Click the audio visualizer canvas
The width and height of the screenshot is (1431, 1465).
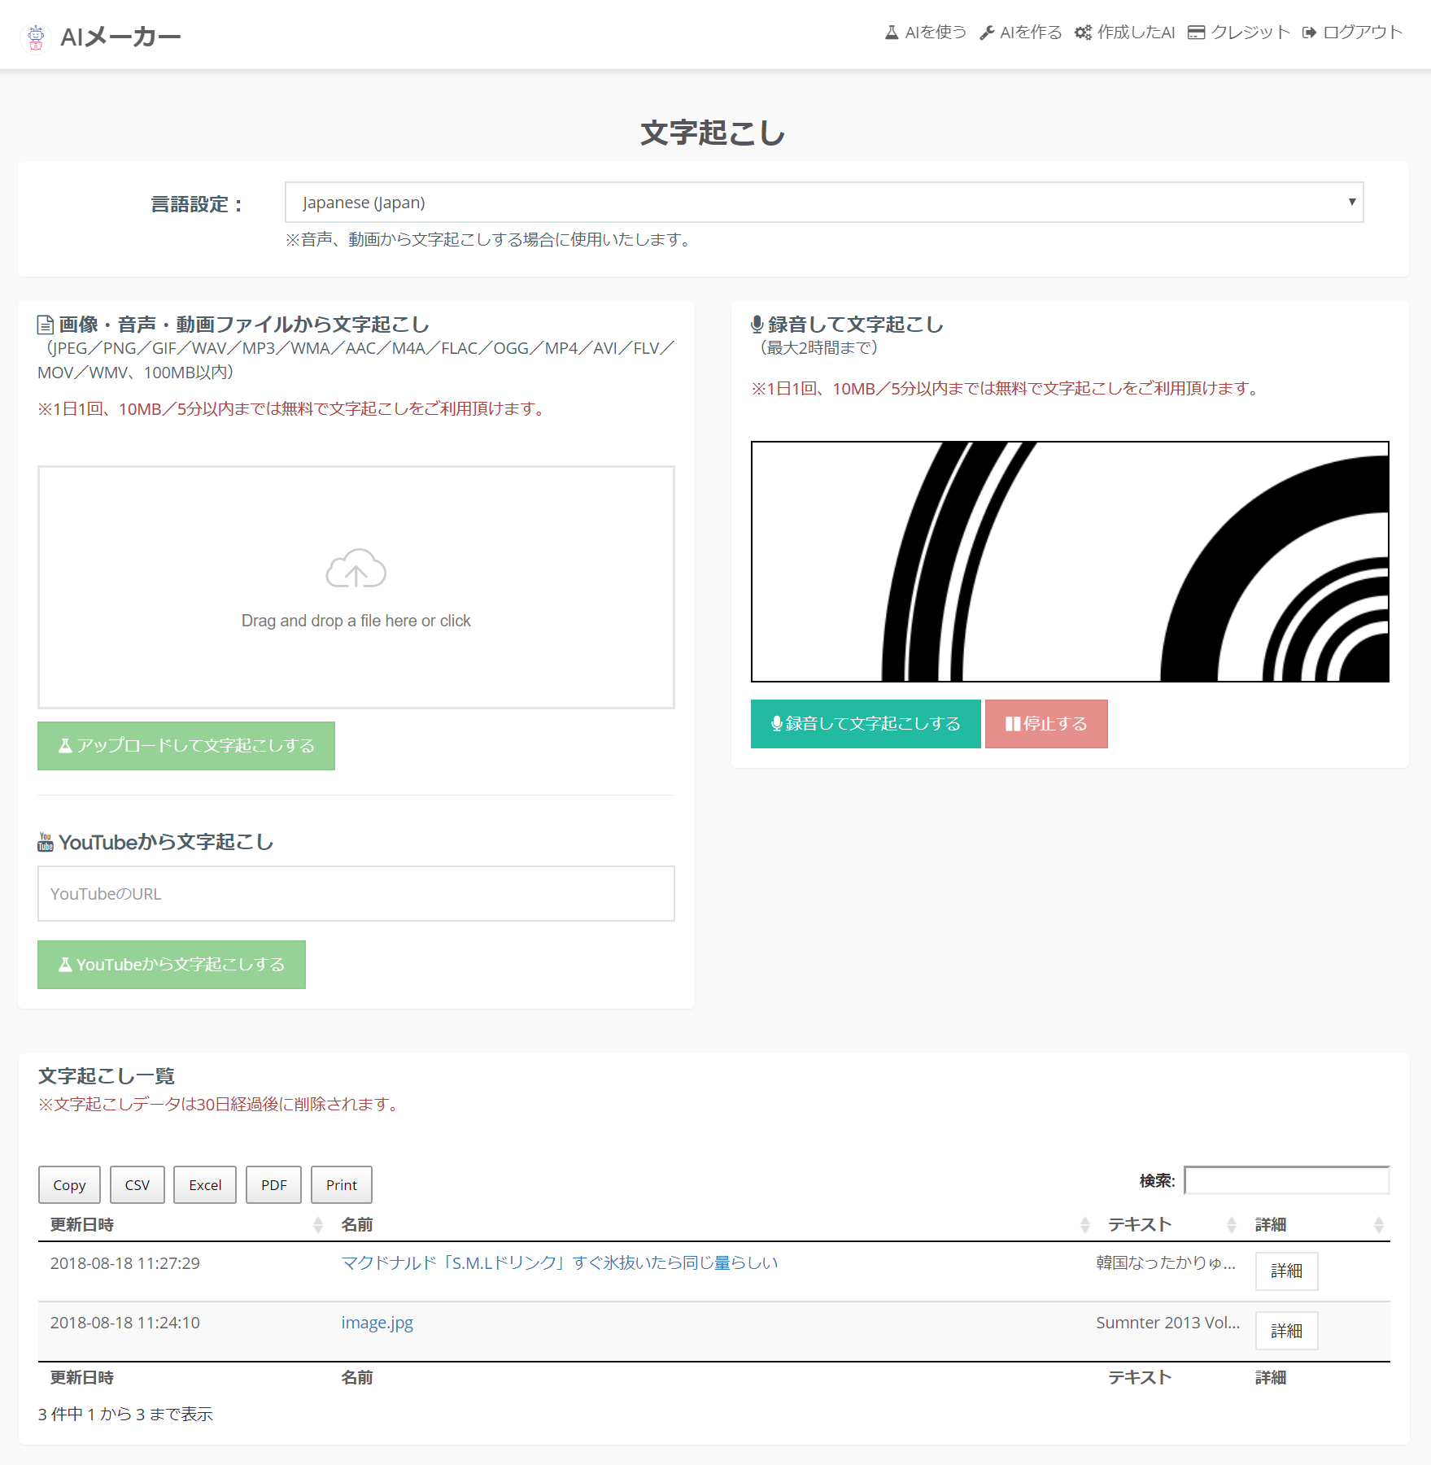(1070, 562)
